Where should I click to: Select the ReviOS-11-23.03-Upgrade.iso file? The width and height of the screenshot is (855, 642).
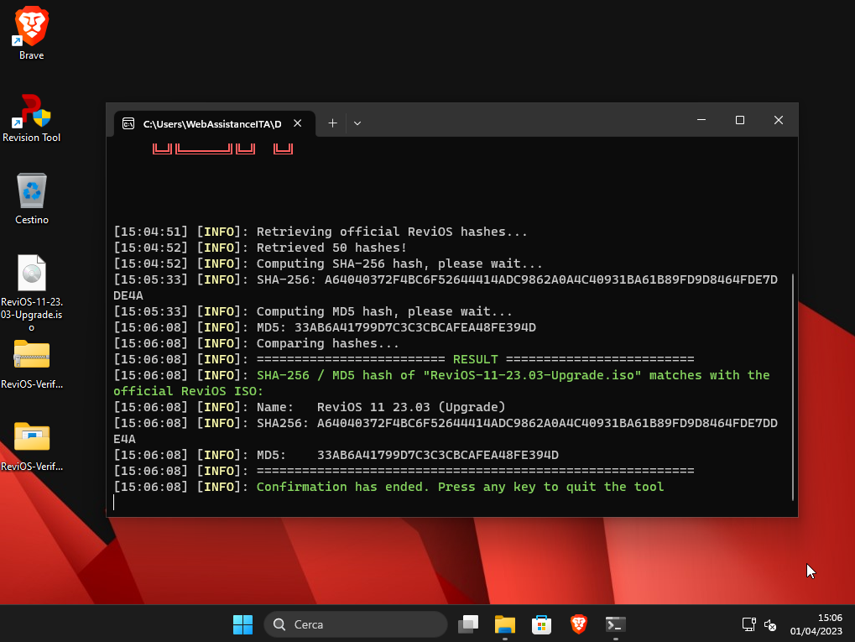click(x=32, y=292)
